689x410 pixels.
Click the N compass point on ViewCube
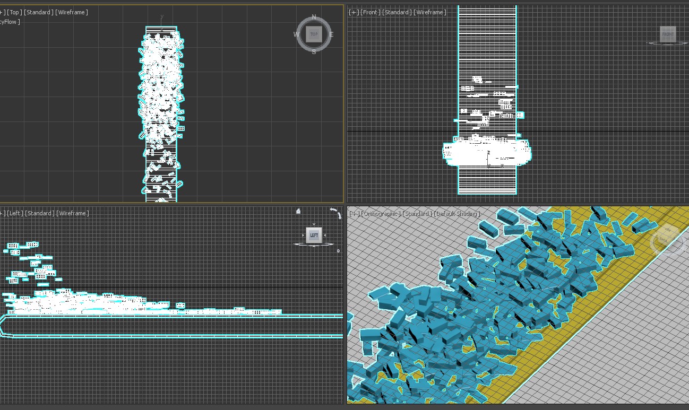pos(314,17)
